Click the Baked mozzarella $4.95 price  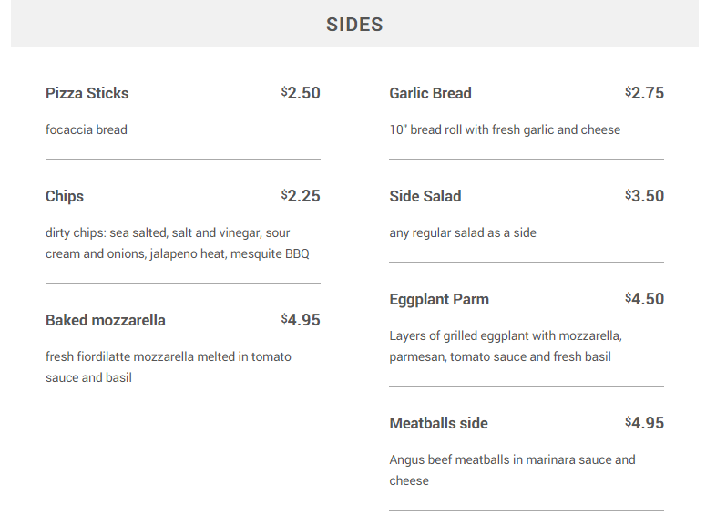point(301,320)
